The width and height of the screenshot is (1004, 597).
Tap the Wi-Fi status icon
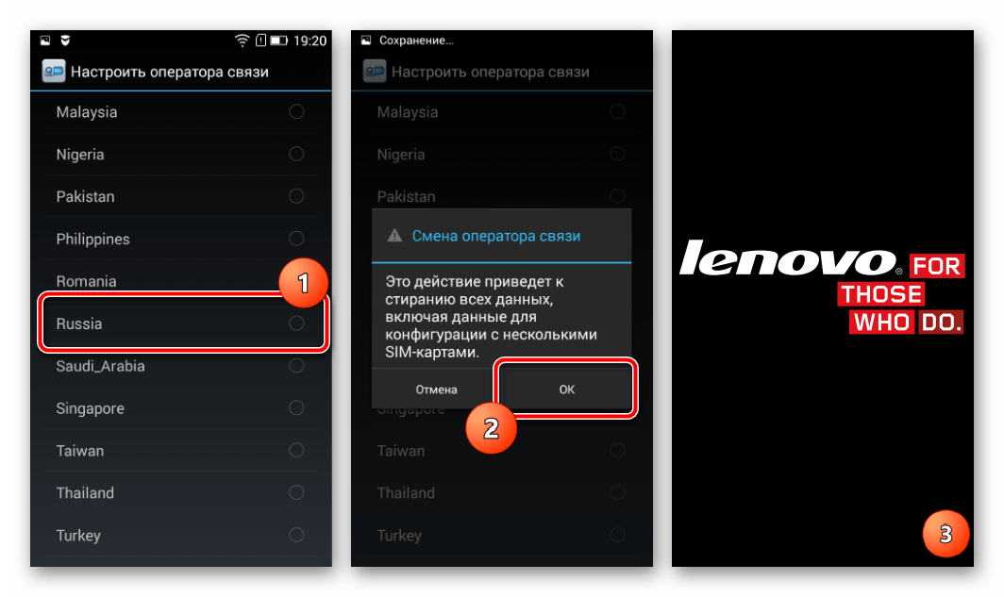(242, 41)
